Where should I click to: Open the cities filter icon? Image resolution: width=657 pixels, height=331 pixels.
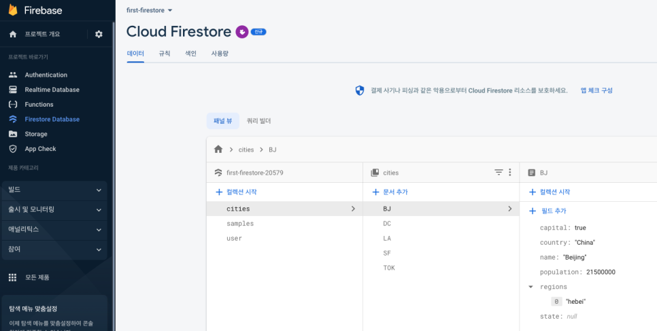[x=499, y=172]
